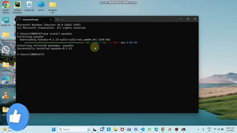
Task: Open battery status in system tray
Action: [x=222, y=129]
